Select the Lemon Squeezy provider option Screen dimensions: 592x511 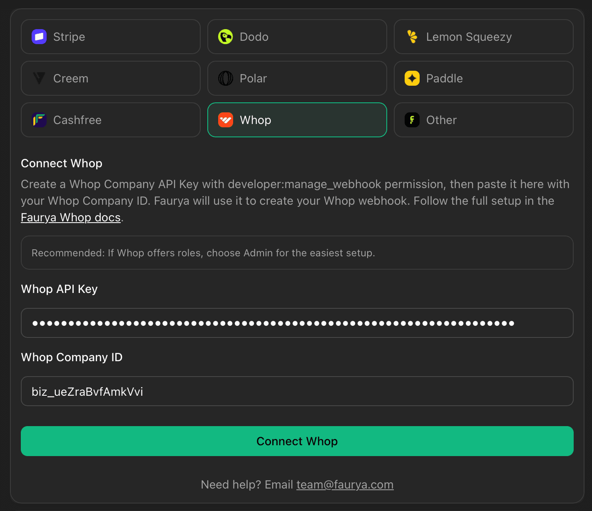coord(484,37)
